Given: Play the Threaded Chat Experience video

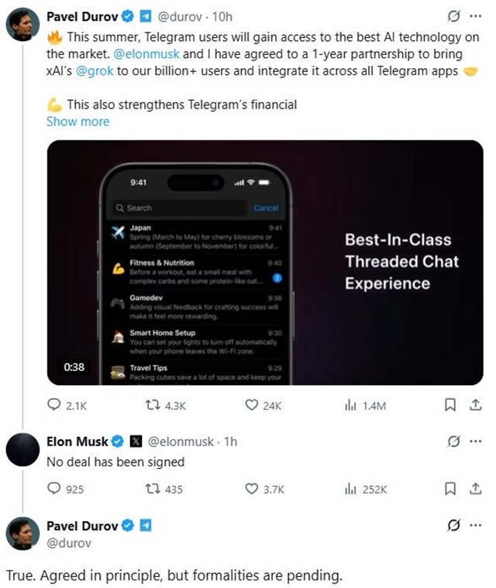Looking at the screenshot, I should (x=267, y=262).
